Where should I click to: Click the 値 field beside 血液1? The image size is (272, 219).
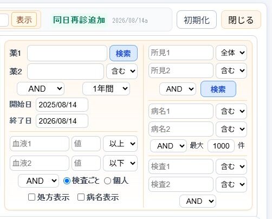[86, 144]
